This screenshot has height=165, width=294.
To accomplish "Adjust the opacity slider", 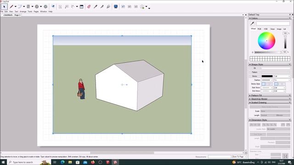I will point(268,52).
